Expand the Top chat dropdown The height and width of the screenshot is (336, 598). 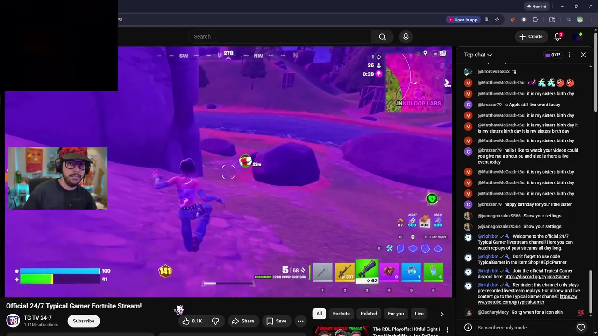point(478,55)
